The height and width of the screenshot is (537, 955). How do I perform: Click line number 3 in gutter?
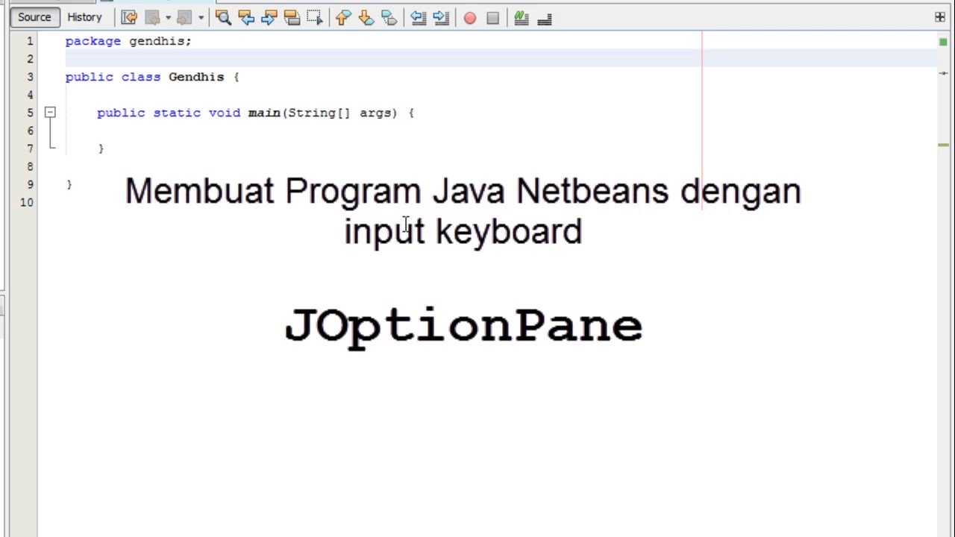30,77
